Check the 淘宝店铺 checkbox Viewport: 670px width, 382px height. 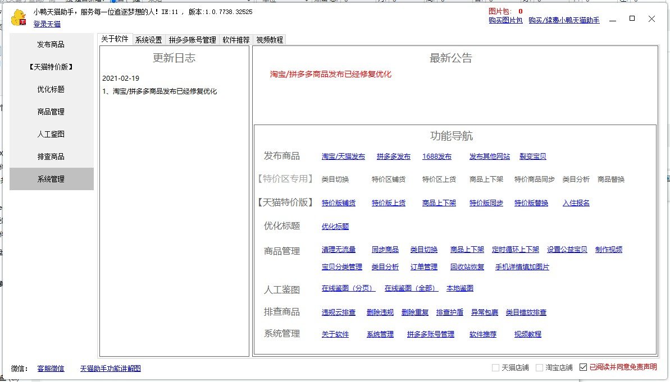[x=539, y=368]
